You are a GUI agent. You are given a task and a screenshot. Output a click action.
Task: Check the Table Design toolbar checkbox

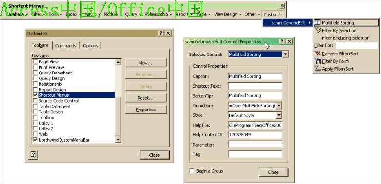click(x=35, y=112)
